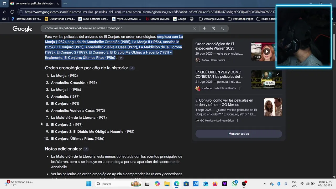Open the globe bookmark icon
The width and height of the screenshot is (336, 189).
192,19
